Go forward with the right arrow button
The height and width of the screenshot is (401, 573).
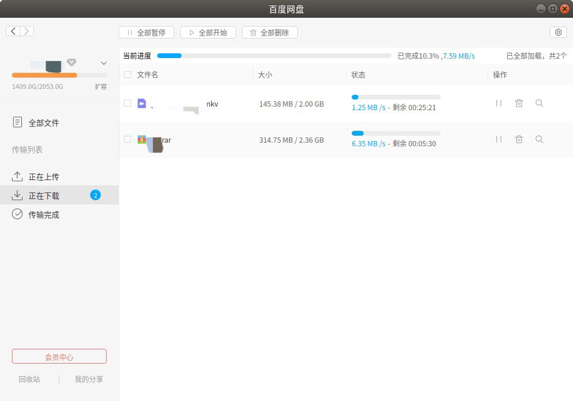(x=27, y=31)
